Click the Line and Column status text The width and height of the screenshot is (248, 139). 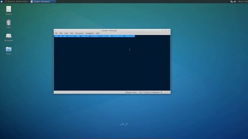pos(150,92)
